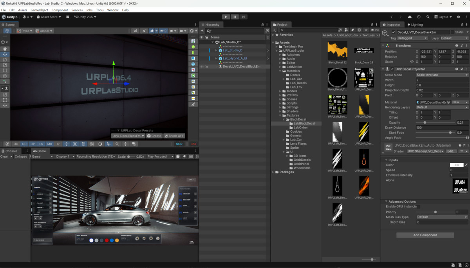The height and width of the screenshot is (268, 470).
Task: Select the Transform tool in Scene toolbar
Action: click(x=5, y=76)
